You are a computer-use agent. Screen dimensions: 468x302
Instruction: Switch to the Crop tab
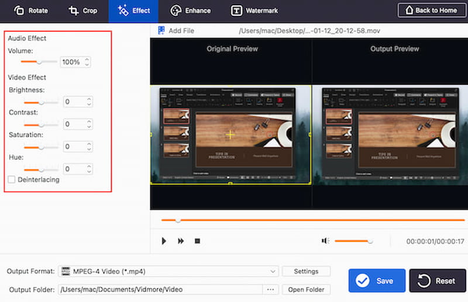click(x=82, y=11)
